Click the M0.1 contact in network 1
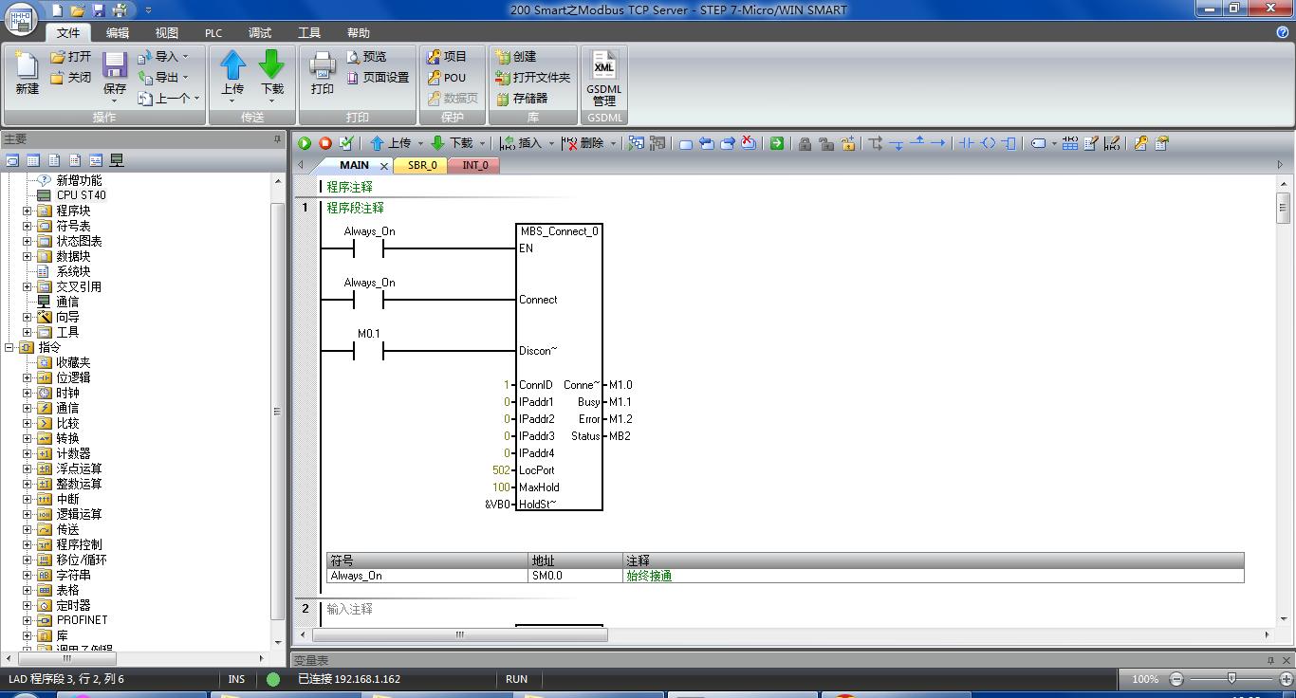This screenshot has width=1296, height=698. pyautogui.click(x=368, y=351)
